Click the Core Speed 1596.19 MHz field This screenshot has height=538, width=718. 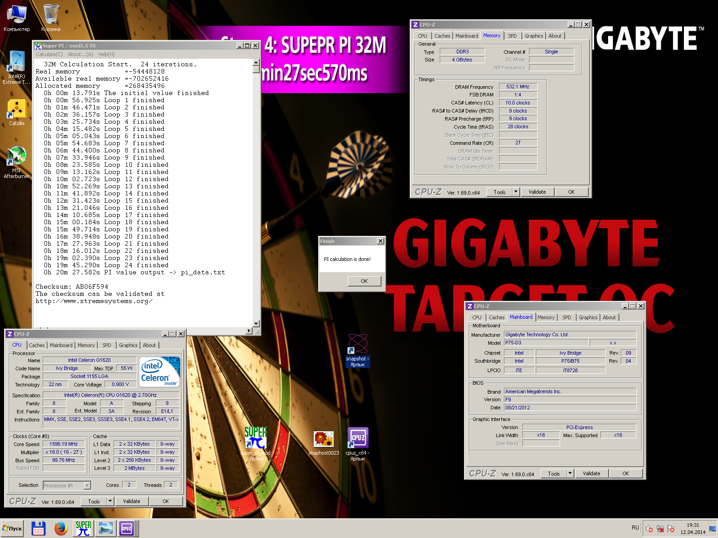click(x=64, y=444)
